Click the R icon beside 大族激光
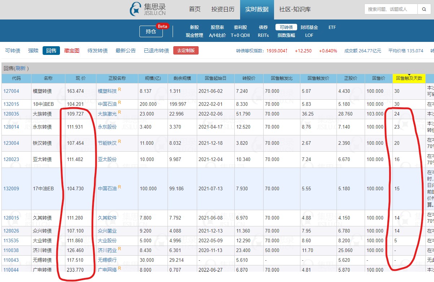Screen dimensions: 434x282 (x=120, y=112)
